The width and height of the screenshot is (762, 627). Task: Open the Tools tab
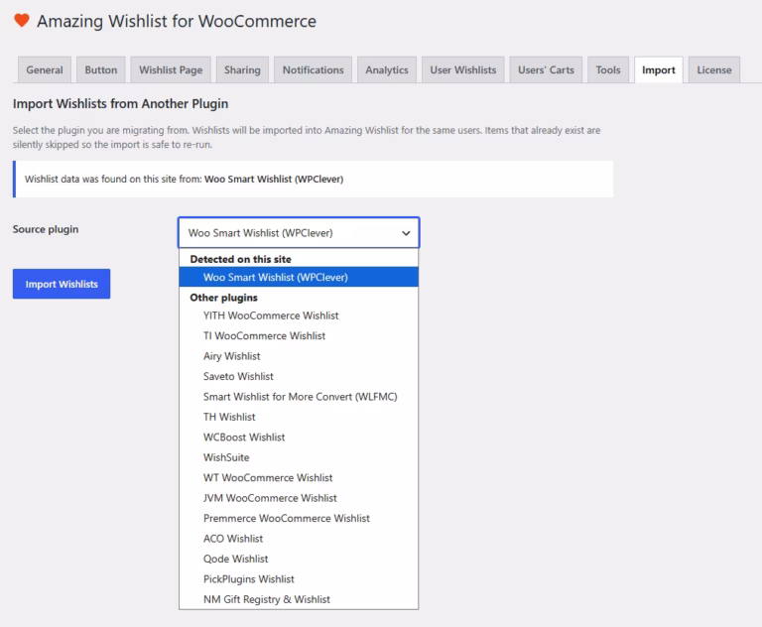tap(608, 70)
